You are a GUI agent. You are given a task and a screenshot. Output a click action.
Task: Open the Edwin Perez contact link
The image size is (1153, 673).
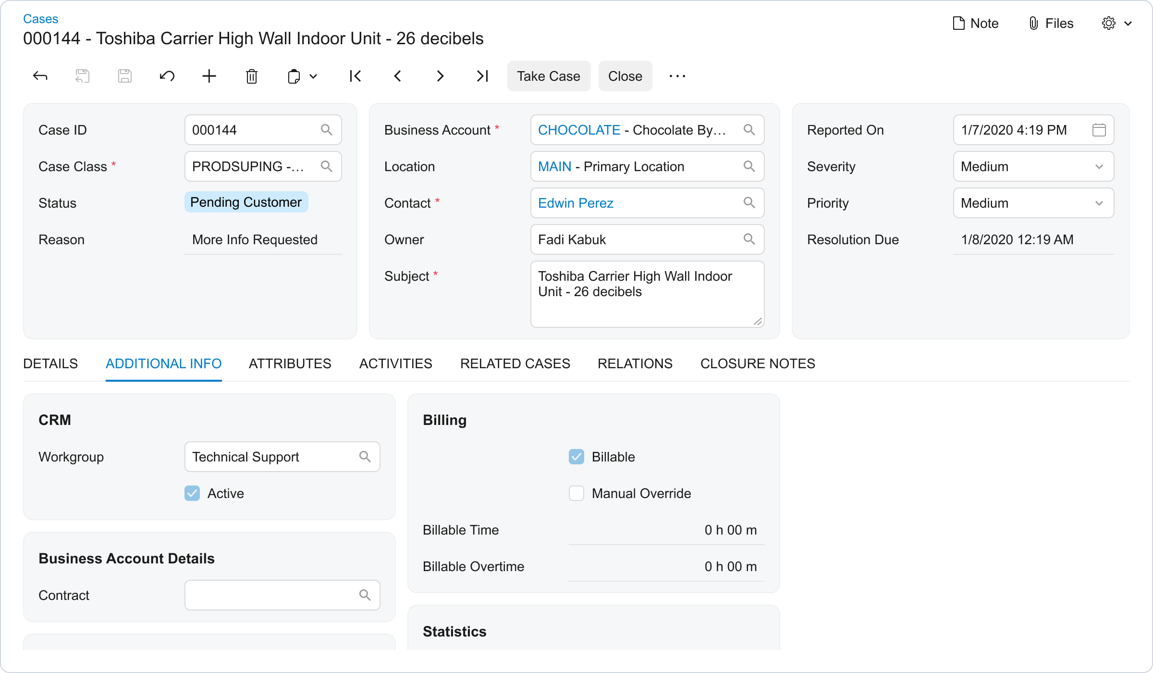576,203
